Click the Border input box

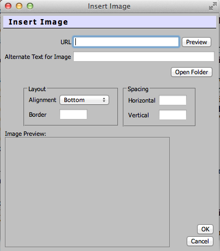(73, 115)
